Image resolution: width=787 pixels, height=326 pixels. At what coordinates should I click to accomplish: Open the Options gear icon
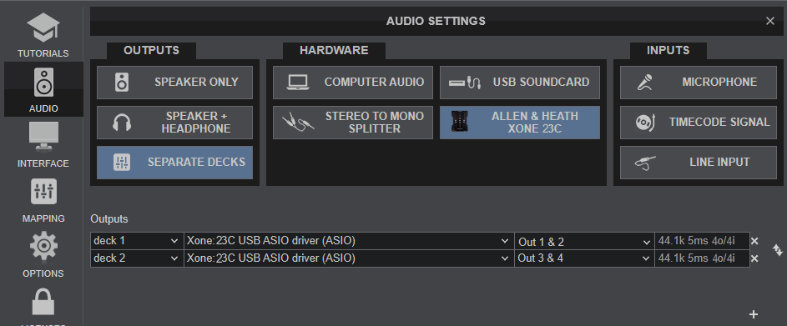pyautogui.click(x=43, y=246)
